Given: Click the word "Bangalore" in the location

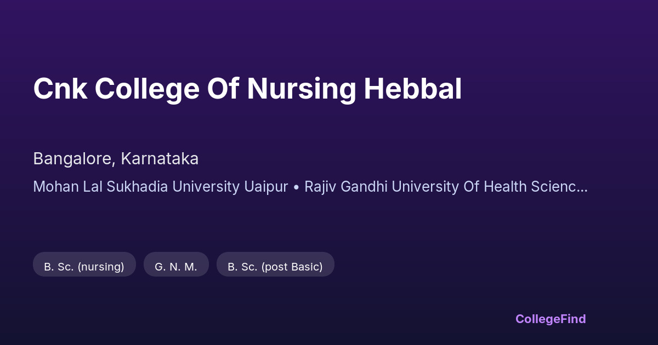Looking at the screenshot, I should (x=73, y=159).
